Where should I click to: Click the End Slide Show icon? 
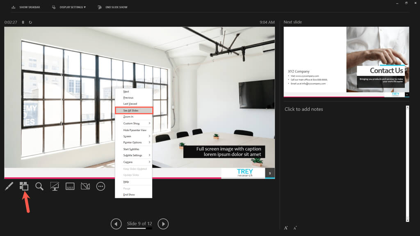(x=100, y=7)
